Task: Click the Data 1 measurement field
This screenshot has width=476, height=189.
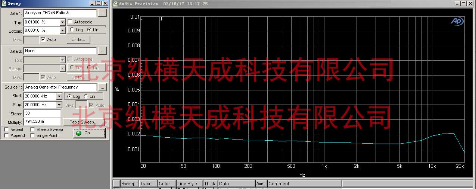Action: click(x=60, y=13)
